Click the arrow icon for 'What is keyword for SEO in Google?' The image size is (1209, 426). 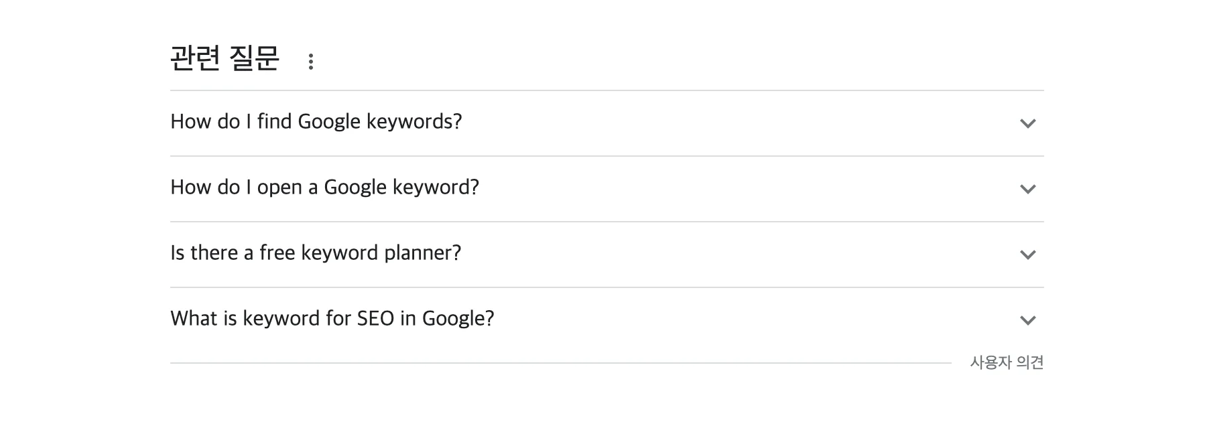click(1027, 320)
